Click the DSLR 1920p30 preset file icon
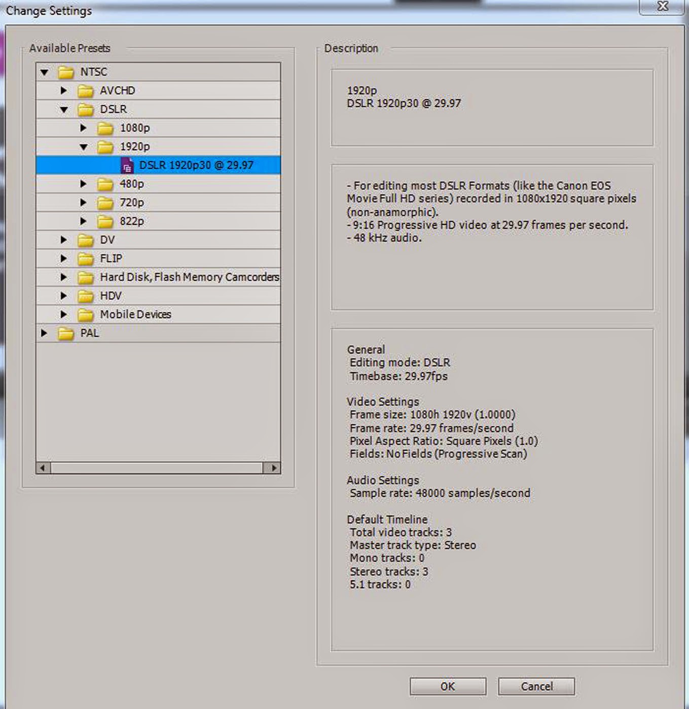This screenshot has width=689, height=709. [x=127, y=166]
